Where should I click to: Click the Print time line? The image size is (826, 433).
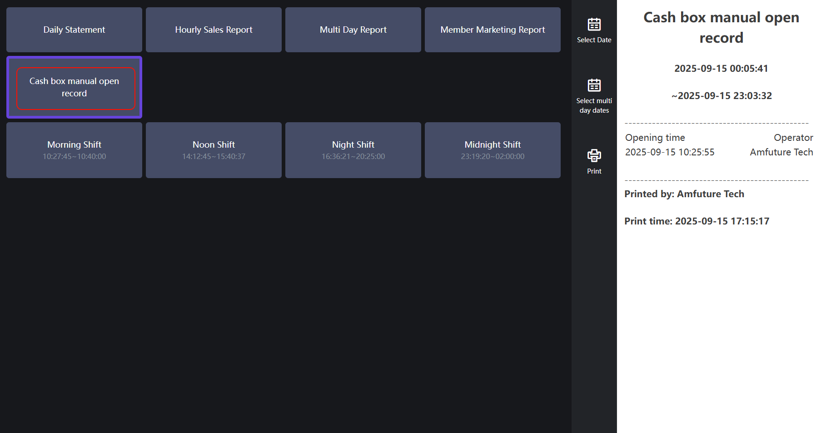coord(697,221)
